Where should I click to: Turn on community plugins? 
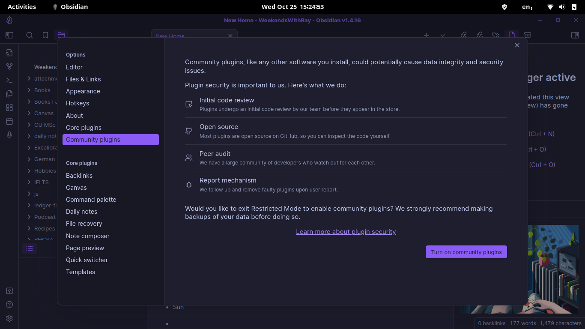point(466,252)
